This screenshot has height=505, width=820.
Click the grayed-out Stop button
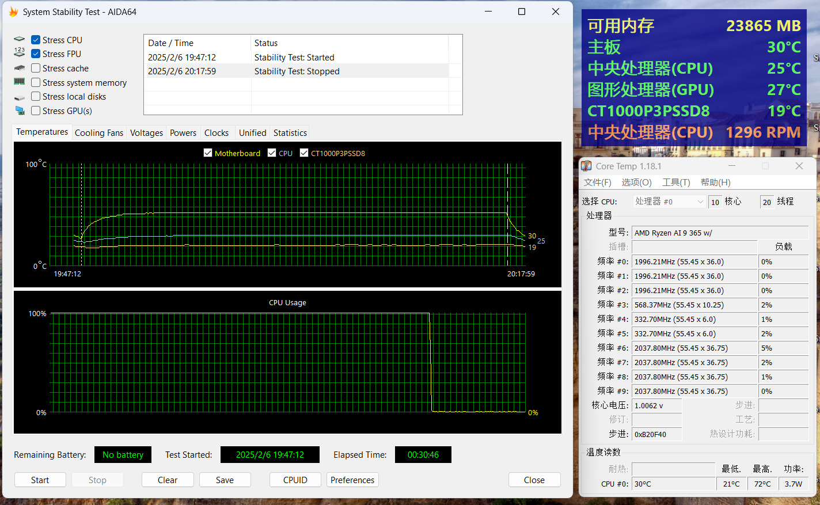[97, 480]
